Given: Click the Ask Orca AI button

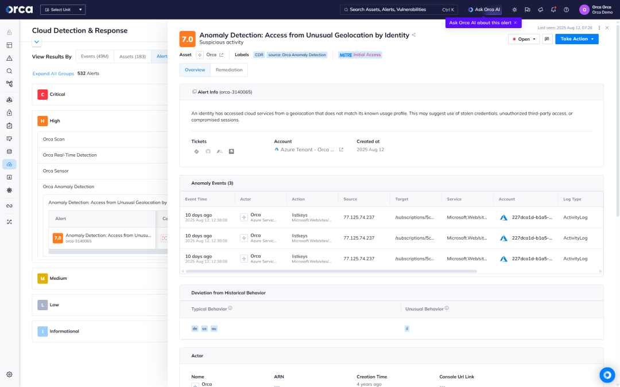Looking at the screenshot, I should coord(484,10).
